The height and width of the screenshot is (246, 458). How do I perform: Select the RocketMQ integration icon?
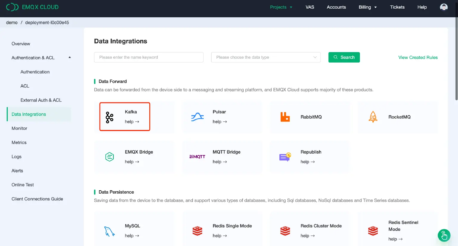373,117
